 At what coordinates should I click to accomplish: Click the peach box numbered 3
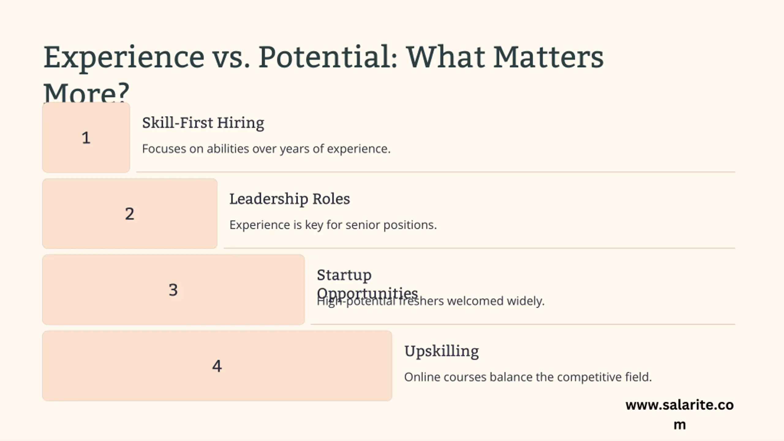pyautogui.click(x=173, y=289)
